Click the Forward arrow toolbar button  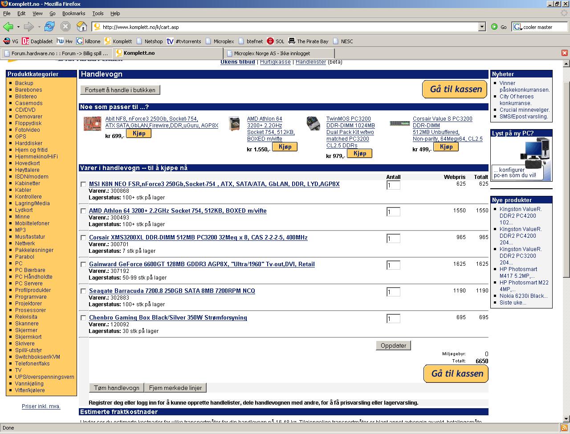[x=29, y=27]
